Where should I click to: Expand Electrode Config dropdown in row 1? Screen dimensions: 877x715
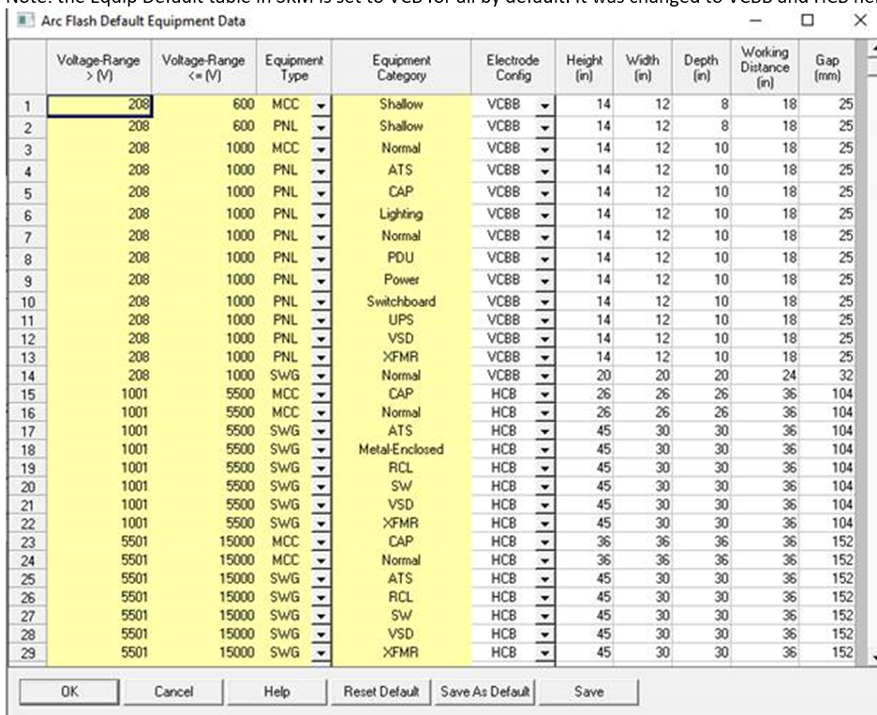544,105
